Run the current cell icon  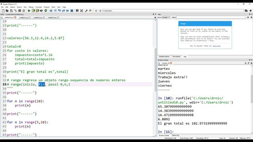click(x=33, y=11)
